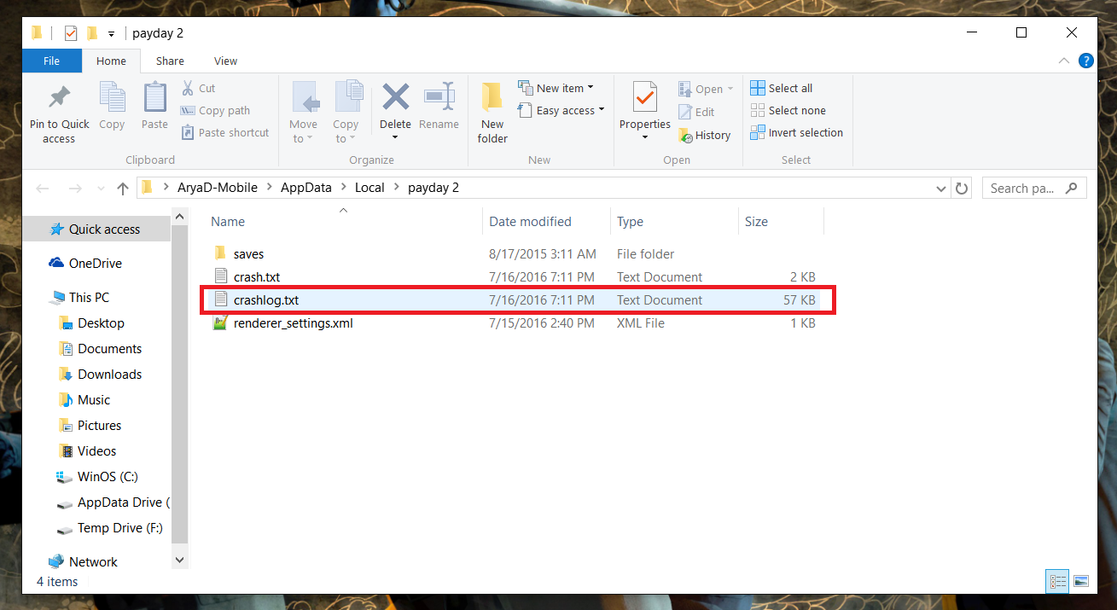Open the Properties dropdown arrow

(x=644, y=137)
